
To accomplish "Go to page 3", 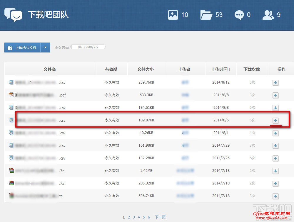I will [x=134, y=217].
